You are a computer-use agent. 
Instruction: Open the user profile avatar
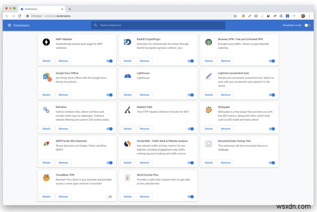click(x=303, y=16)
